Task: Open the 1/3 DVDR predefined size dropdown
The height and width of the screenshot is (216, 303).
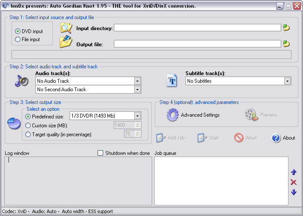Action: pyautogui.click(x=137, y=116)
